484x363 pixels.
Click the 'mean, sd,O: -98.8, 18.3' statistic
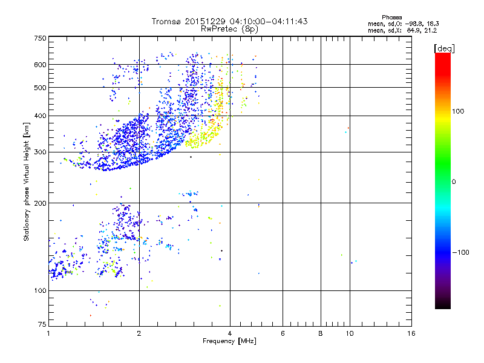(x=404, y=24)
